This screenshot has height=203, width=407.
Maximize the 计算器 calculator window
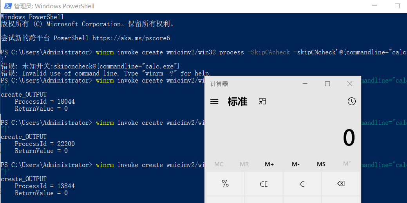coord(327,84)
